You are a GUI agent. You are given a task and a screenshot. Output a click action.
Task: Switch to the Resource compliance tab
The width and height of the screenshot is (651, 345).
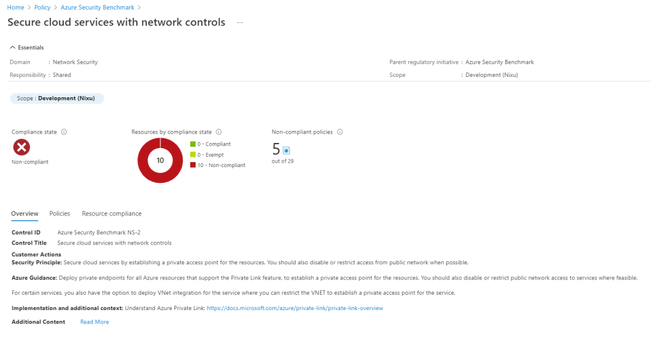tap(111, 213)
